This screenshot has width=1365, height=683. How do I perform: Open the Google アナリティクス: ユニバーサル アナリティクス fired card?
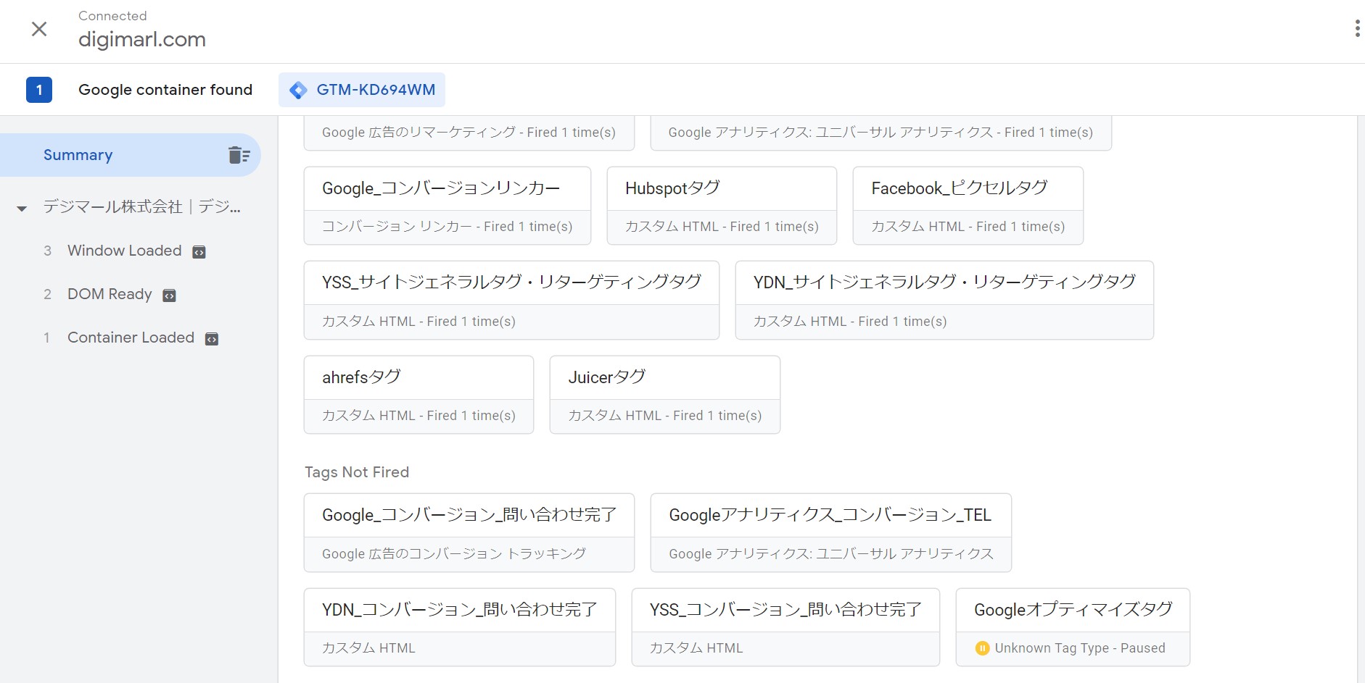tap(881, 133)
